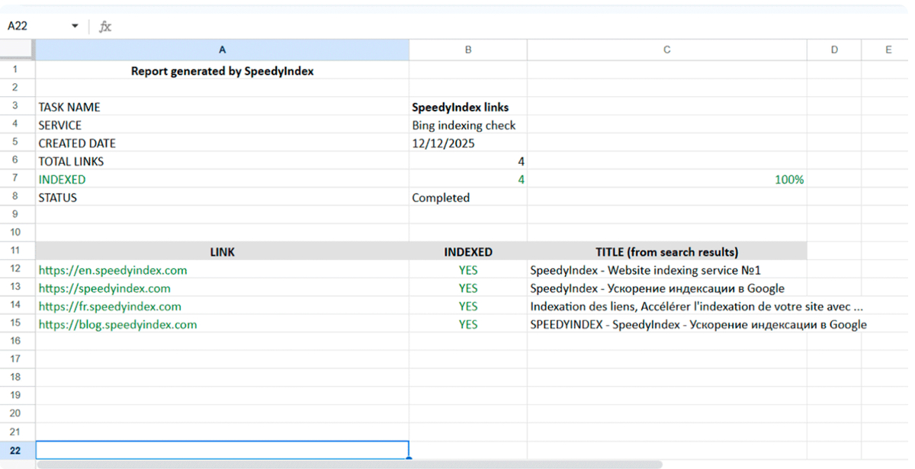915x469 pixels.
Task: Click the formula bar input area
Action: click(511, 27)
